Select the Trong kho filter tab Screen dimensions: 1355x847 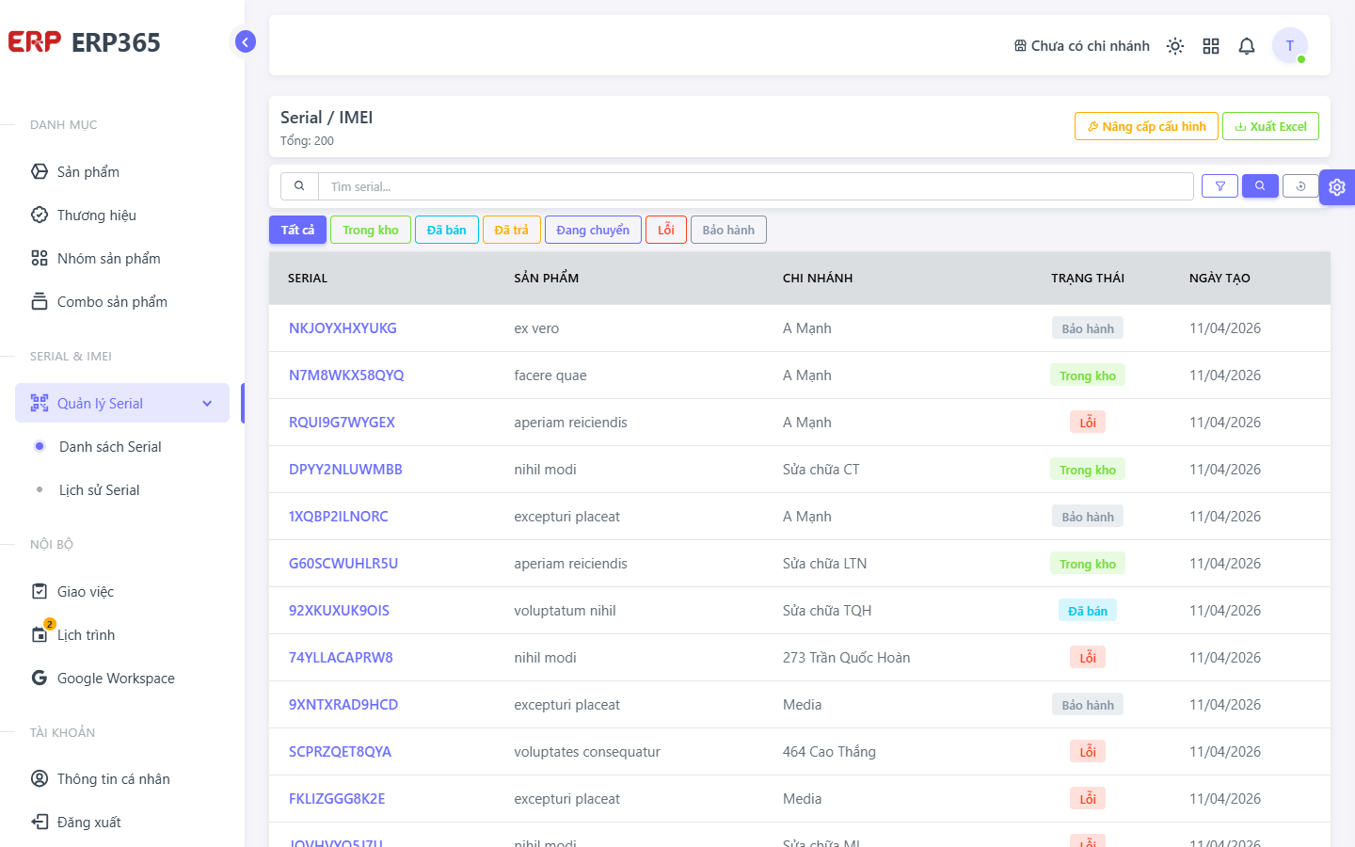coord(371,230)
